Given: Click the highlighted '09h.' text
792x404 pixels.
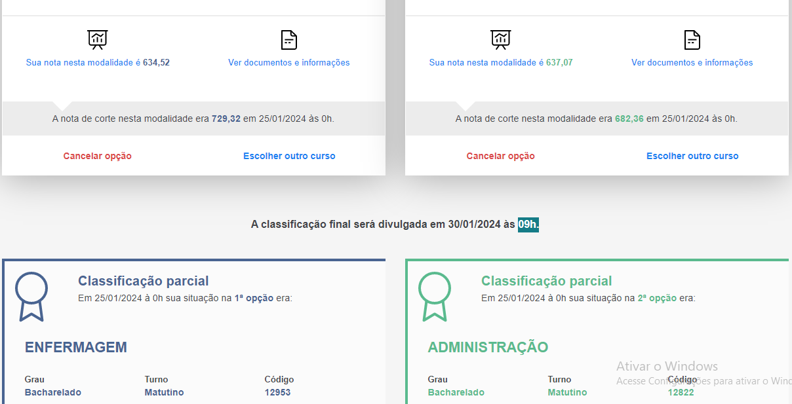Looking at the screenshot, I should [528, 225].
